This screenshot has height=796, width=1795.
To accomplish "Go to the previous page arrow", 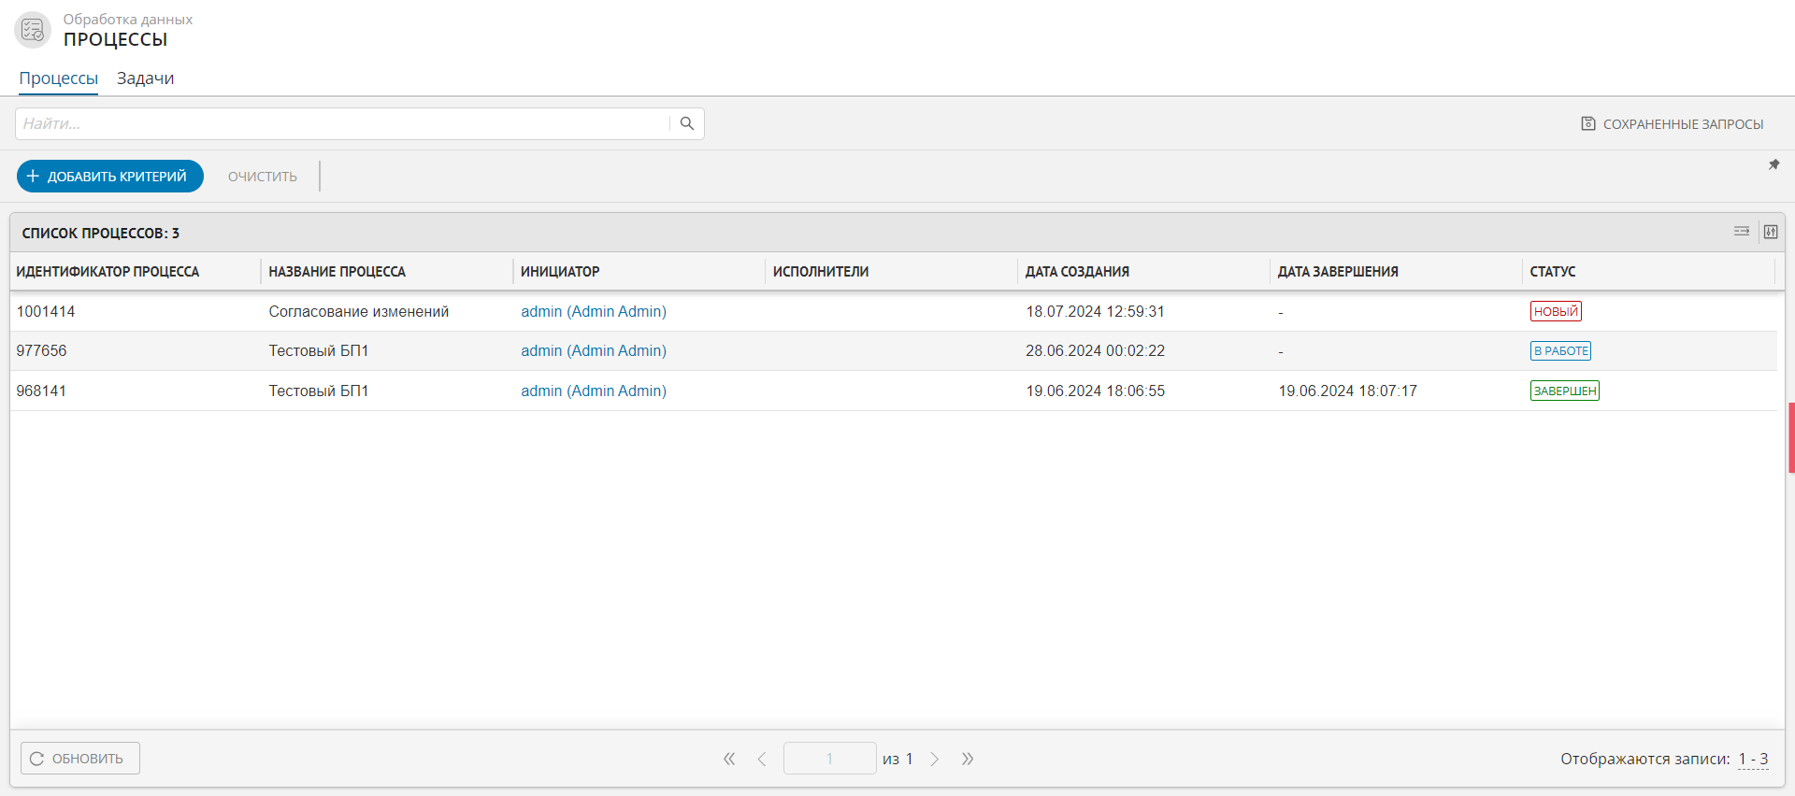I will pos(762,759).
